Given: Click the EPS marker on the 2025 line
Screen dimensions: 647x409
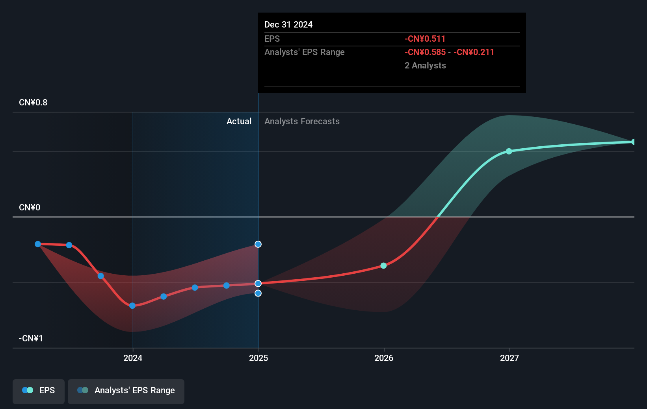Looking at the screenshot, I should click(258, 284).
